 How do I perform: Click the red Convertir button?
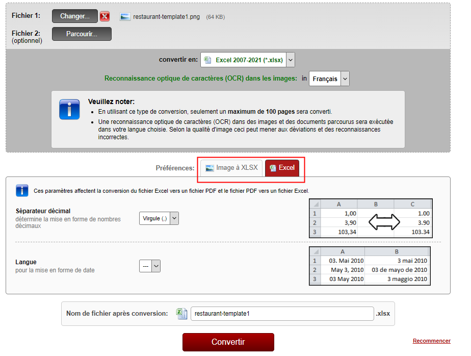click(228, 342)
